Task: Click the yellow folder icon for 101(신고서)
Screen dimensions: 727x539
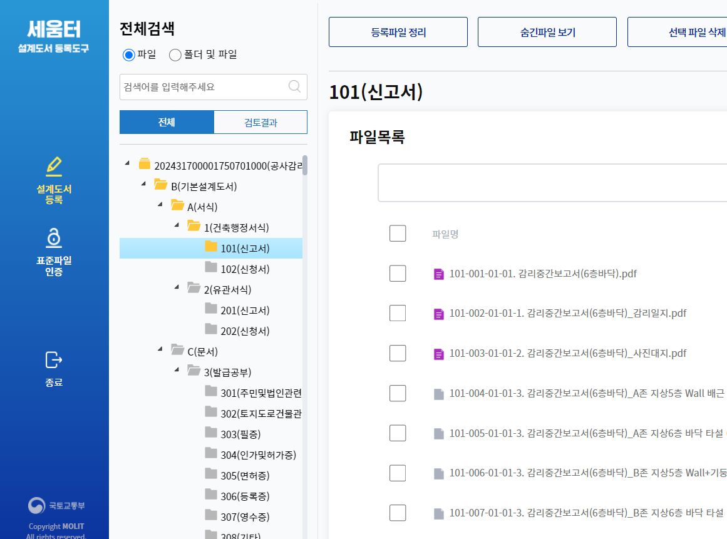Action: 210,248
